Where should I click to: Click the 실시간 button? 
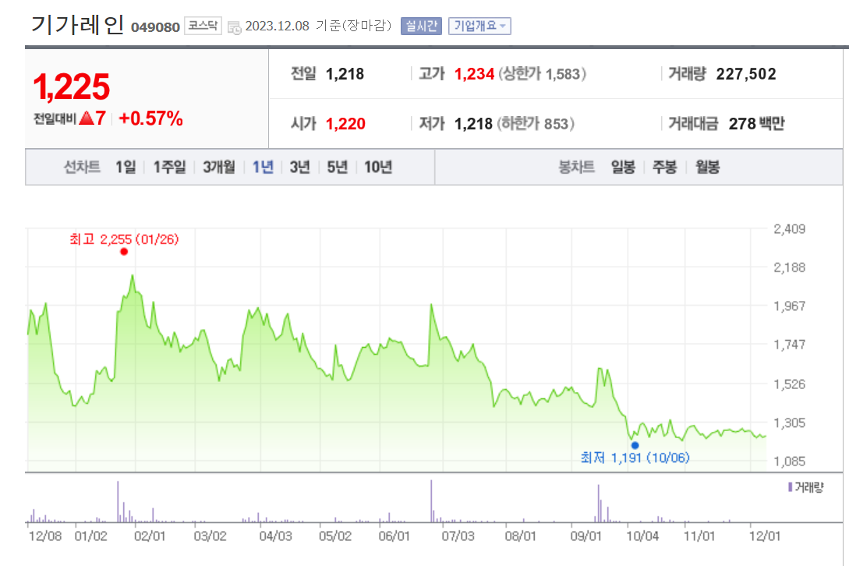[421, 26]
